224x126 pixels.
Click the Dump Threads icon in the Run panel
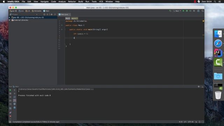[10, 100]
